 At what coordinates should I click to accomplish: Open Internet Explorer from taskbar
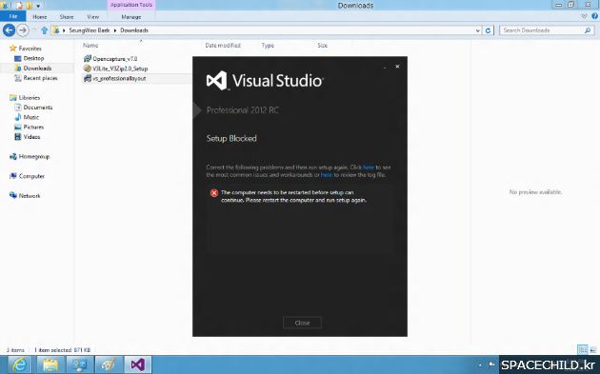click(x=19, y=364)
